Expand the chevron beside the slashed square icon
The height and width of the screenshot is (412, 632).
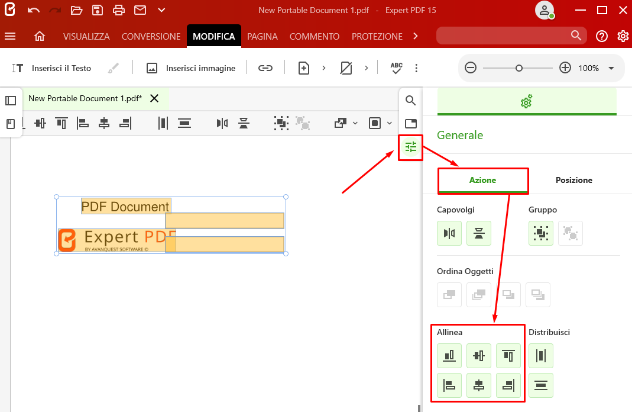tap(366, 68)
